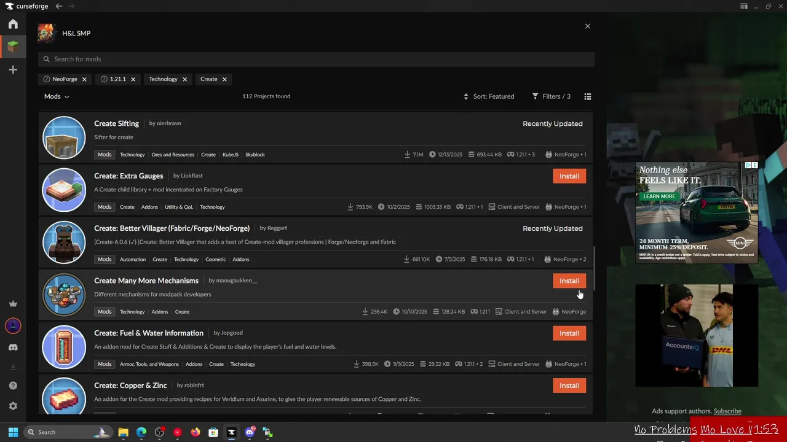Go back with the header arrow
787x442 pixels.
(x=58, y=6)
